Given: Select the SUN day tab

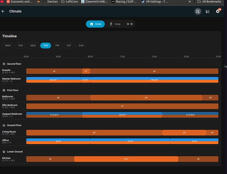Looking at the screenshot, I should click(x=81, y=46).
